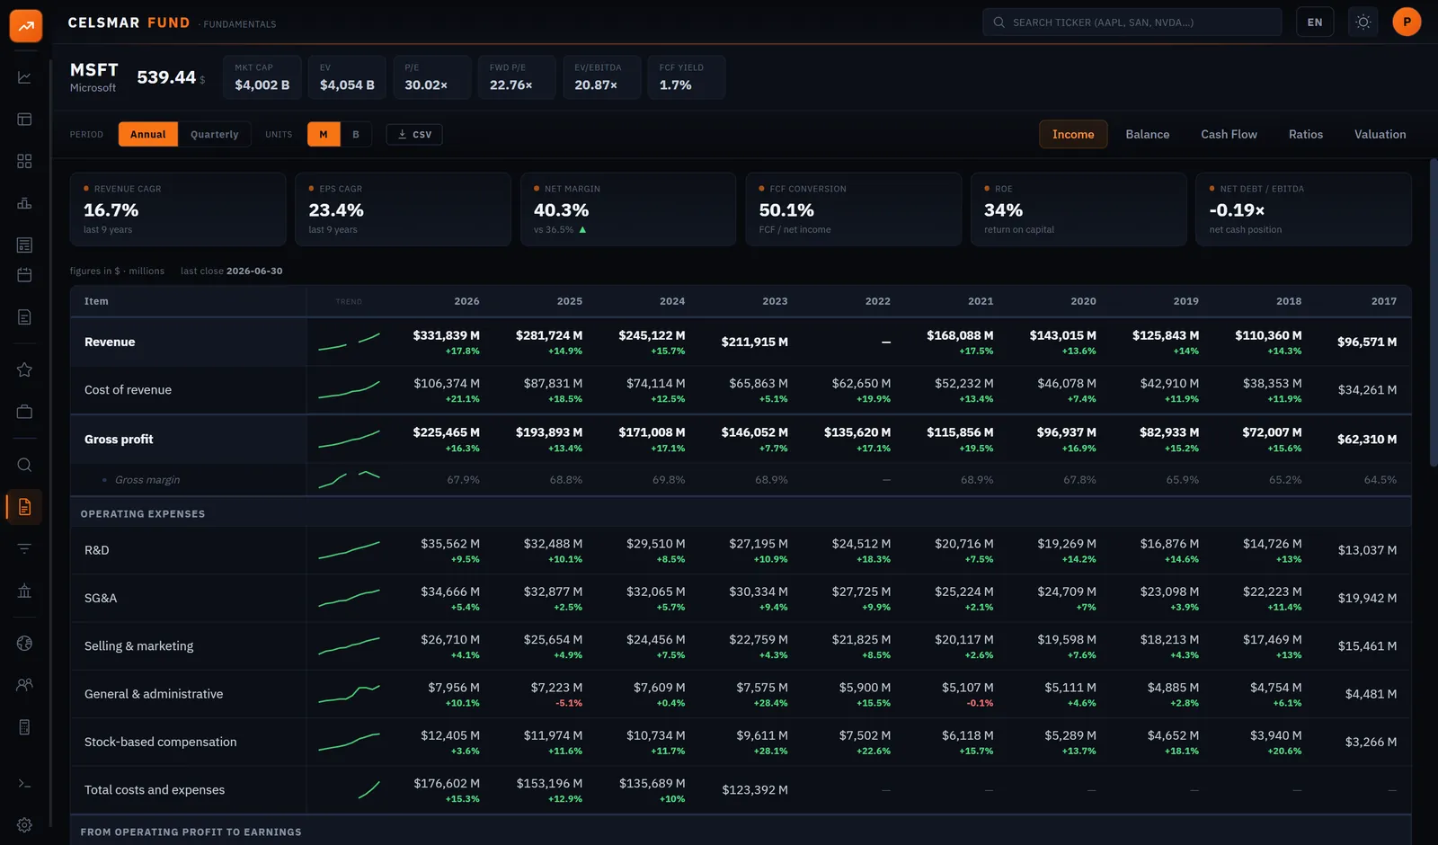Open the calendar sidebar icon

coord(24,275)
